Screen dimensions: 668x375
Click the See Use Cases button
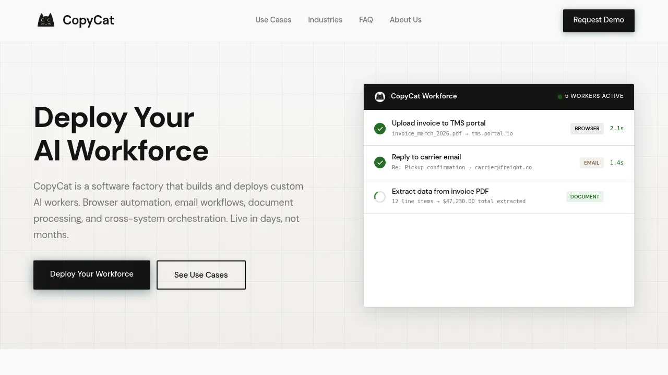(x=201, y=274)
